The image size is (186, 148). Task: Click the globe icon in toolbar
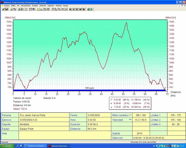(19, 9)
